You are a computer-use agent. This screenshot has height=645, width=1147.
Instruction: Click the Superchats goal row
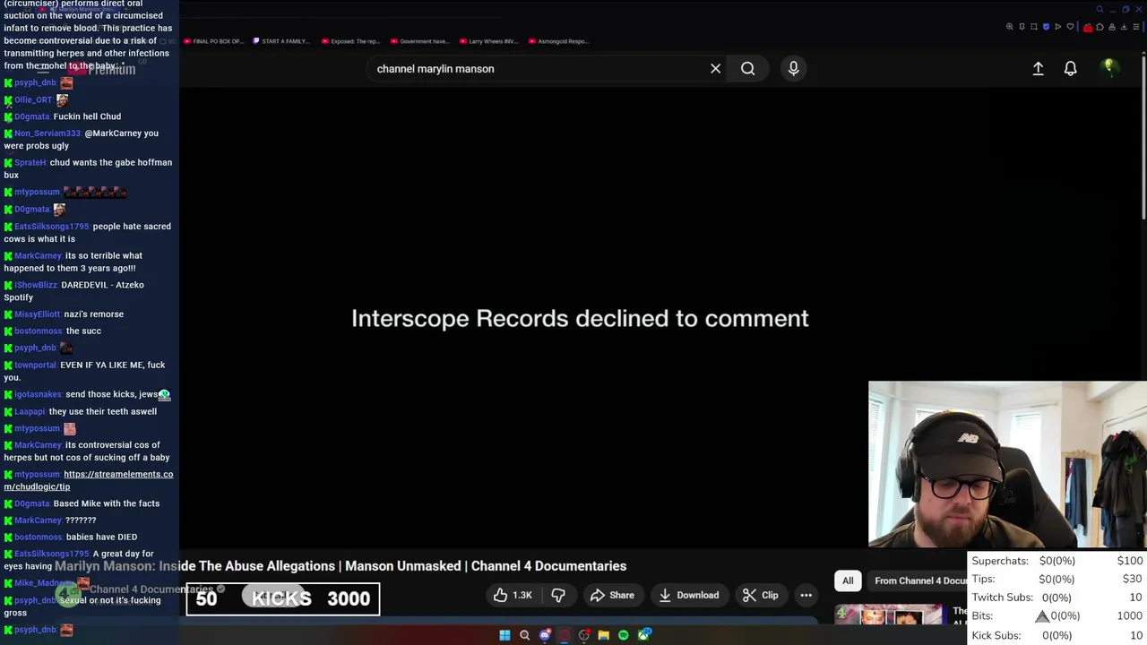(x=1056, y=561)
